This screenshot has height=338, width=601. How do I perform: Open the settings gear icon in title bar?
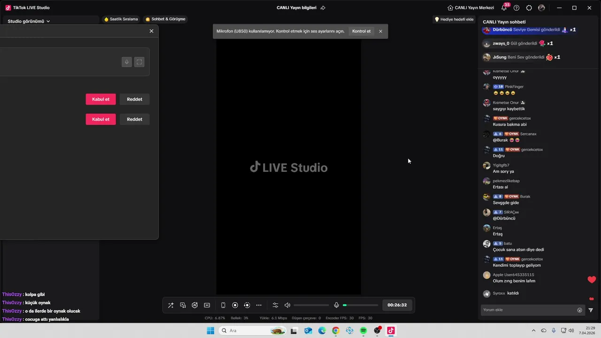point(529,8)
